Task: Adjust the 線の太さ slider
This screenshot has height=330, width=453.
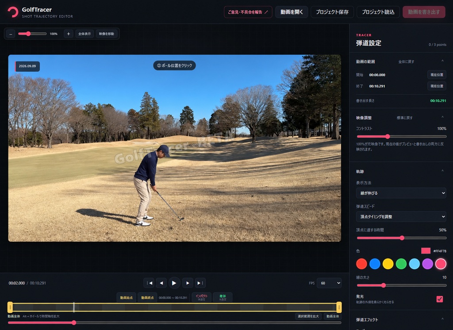Action: pyautogui.click(x=402, y=285)
